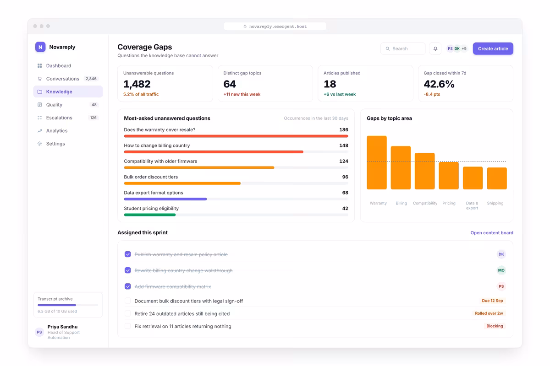This screenshot has height=366, width=550.
Task: Click MO assignee avatar on billing task
Action: pyautogui.click(x=501, y=270)
